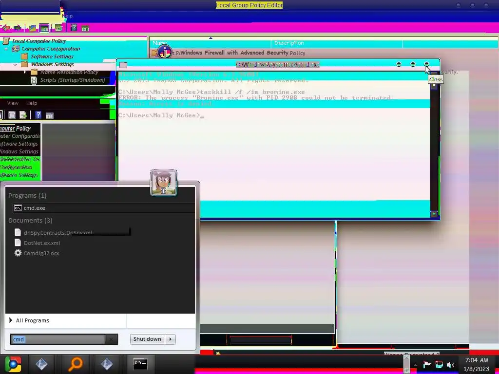
Task: Show hidden tray icons arrow
Action: 415,365
